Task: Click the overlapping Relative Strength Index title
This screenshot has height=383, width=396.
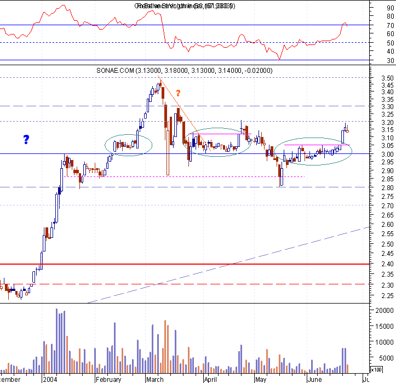Action: click(x=185, y=6)
